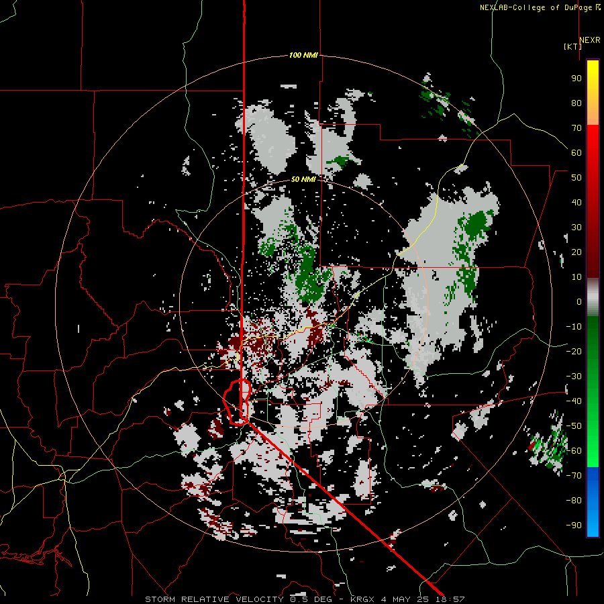The image size is (604, 604).
Task: Click the -70 value on the velocity scale
Action: [x=574, y=476]
